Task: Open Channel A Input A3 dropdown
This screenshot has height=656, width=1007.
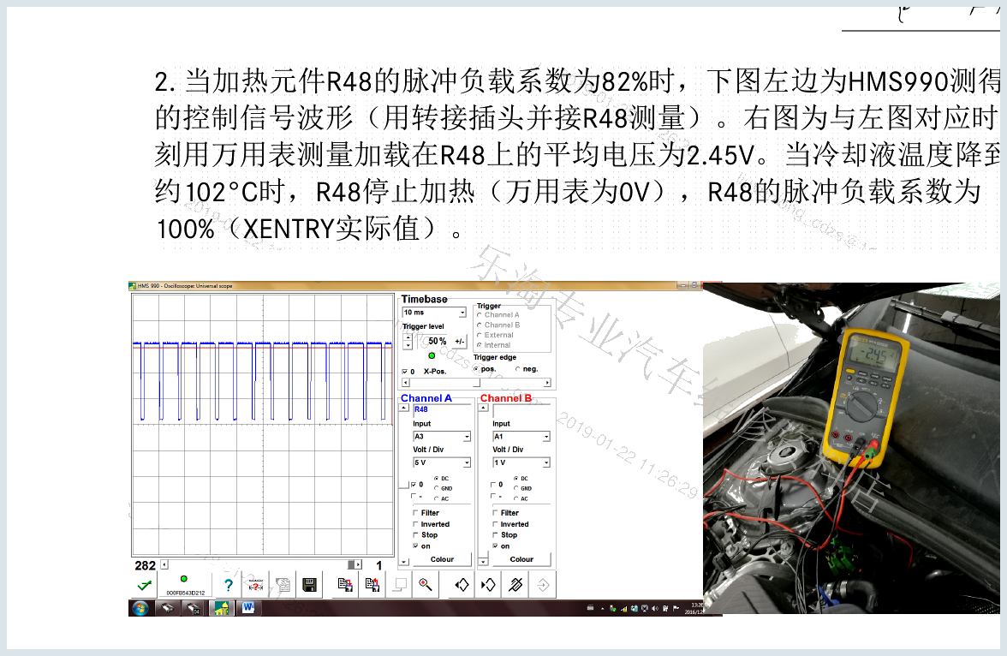Action: (x=442, y=436)
